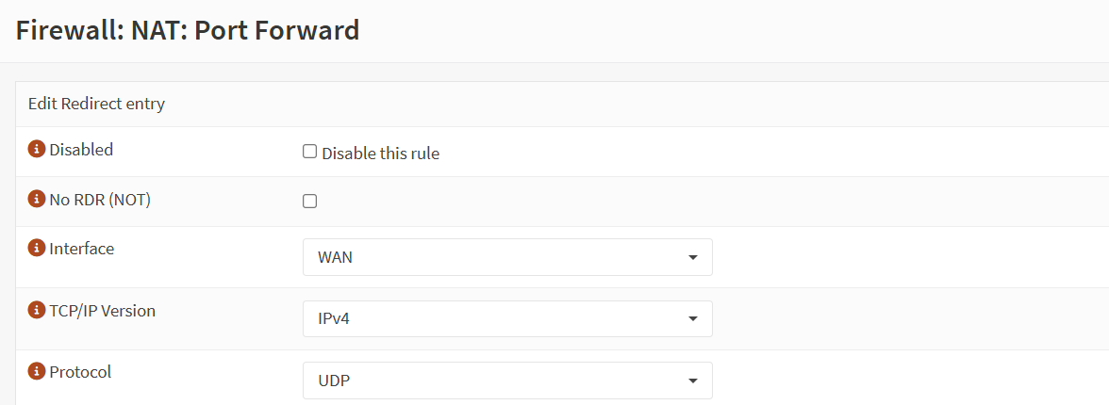The width and height of the screenshot is (1109, 405).
Task: Click the caret arrow on the WAN selector
Action: 693,257
